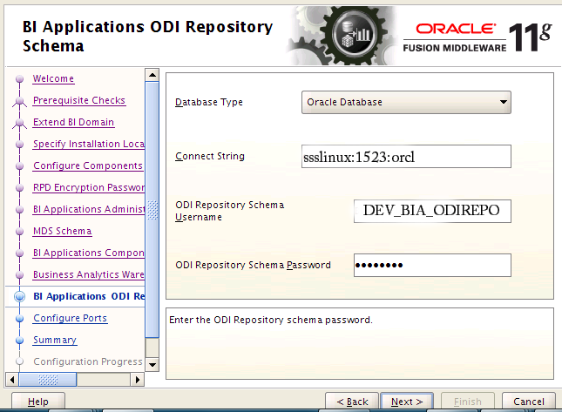Click the Summary step bullet icon
562x412 pixels.
(x=20, y=341)
